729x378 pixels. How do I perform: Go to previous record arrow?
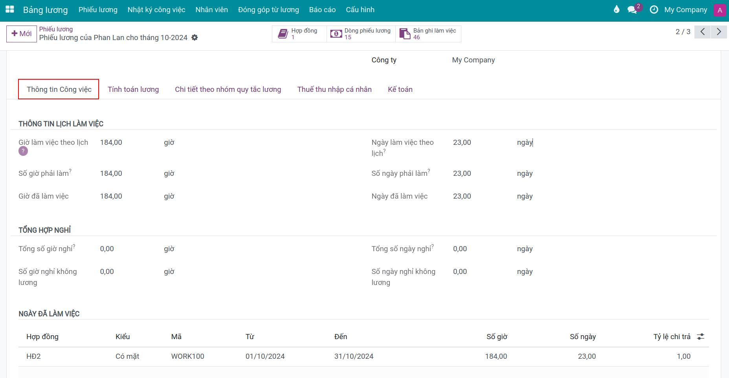(x=702, y=32)
